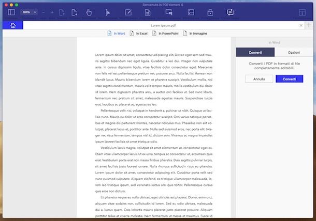Click paragraph starting 'Ut pharetra neque'
This screenshot has height=221, width=316.
[154, 207]
